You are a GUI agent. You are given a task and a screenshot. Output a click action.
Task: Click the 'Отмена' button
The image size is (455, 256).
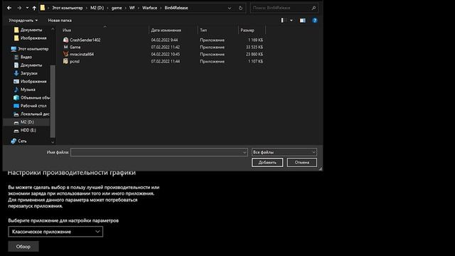pos(301,162)
